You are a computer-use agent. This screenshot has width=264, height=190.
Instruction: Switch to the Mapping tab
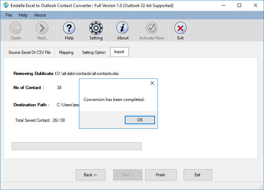tap(66, 52)
